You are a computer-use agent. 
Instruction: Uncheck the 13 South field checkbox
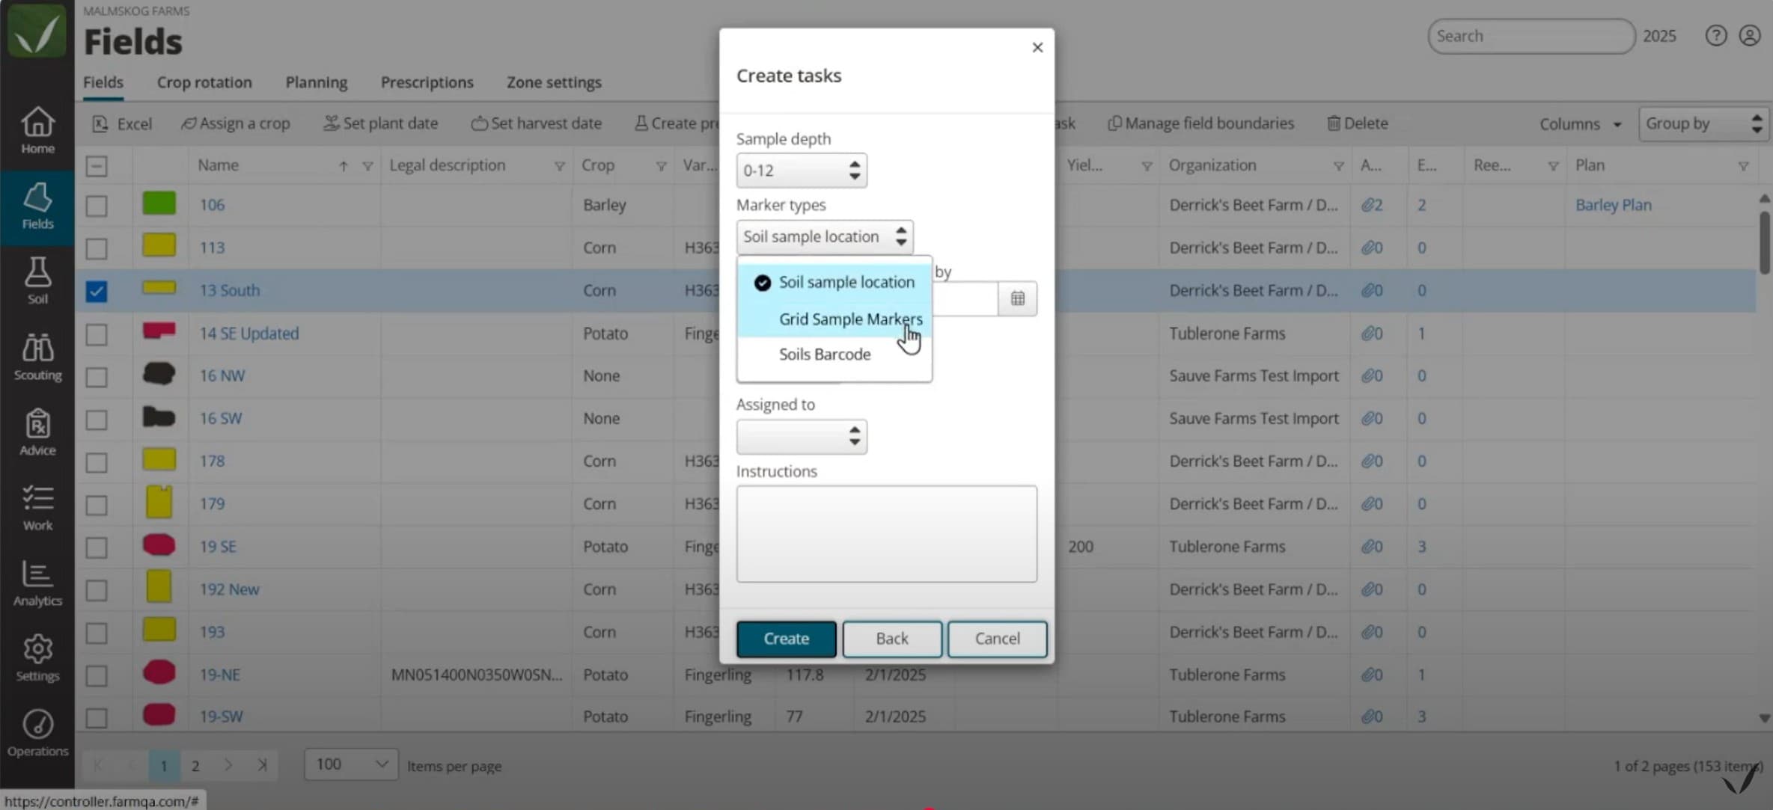(97, 291)
